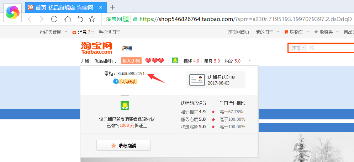Click the 服务 5.0 rating
Viewport: 354px width, 162px height.
pyautogui.click(x=212, y=61)
